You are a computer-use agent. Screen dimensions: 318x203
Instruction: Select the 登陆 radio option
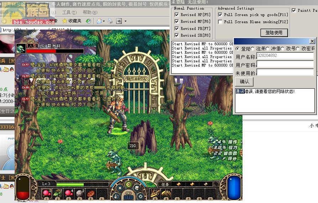click(x=238, y=49)
